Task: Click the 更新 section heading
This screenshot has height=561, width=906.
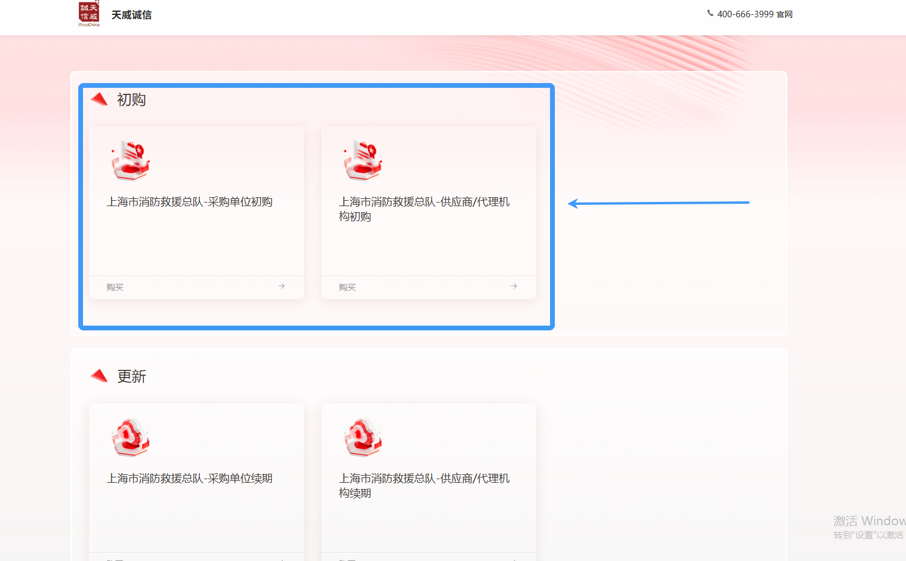Action: click(131, 376)
